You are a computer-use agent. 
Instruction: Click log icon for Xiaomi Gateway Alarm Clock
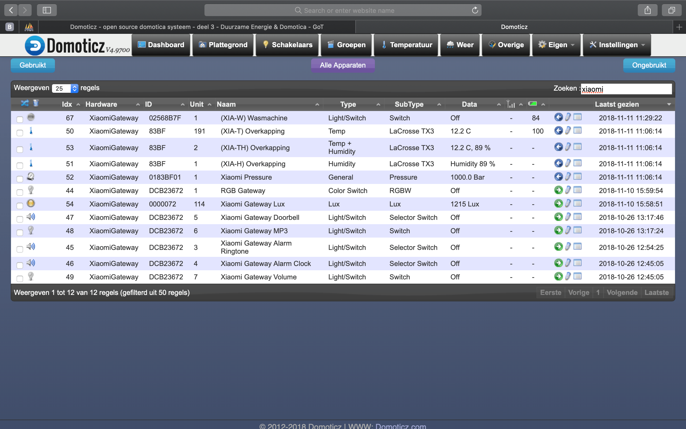pyautogui.click(x=577, y=263)
